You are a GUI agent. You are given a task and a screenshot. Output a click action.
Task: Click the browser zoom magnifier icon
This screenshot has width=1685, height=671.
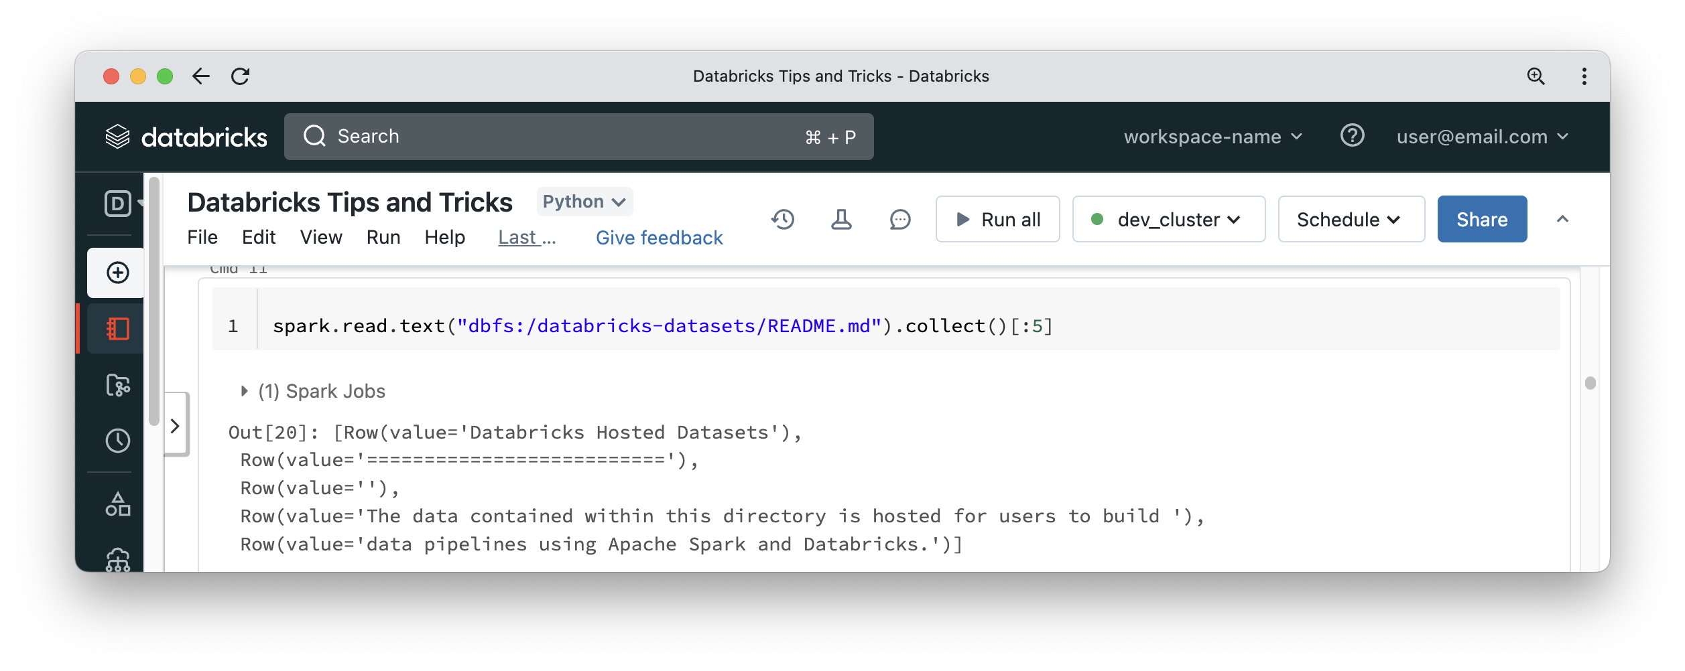[1536, 76]
